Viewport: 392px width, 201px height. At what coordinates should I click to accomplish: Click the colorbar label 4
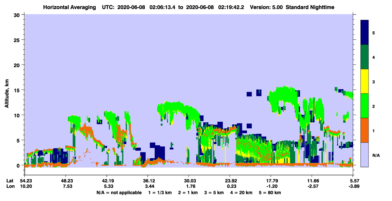[x=374, y=57]
